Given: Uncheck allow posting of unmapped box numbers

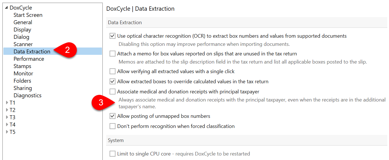Looking at the screenshot, I should pyautogui.click(x=112, y=116).
